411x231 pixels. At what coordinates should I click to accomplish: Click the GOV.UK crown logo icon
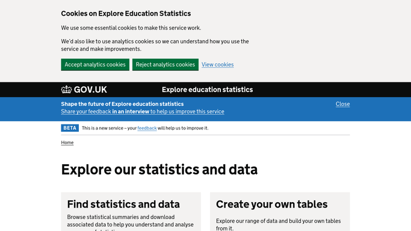click(x=66, y=90)
